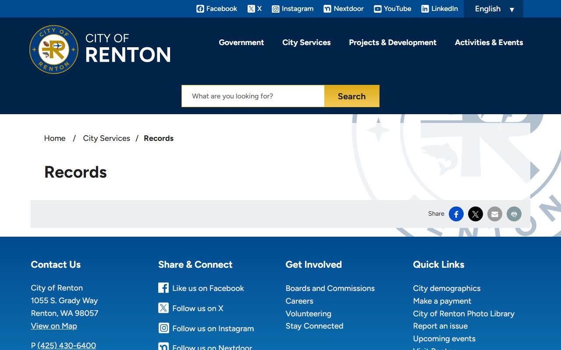Click Instagram icon in Share & Connect

tap(163, 328)
